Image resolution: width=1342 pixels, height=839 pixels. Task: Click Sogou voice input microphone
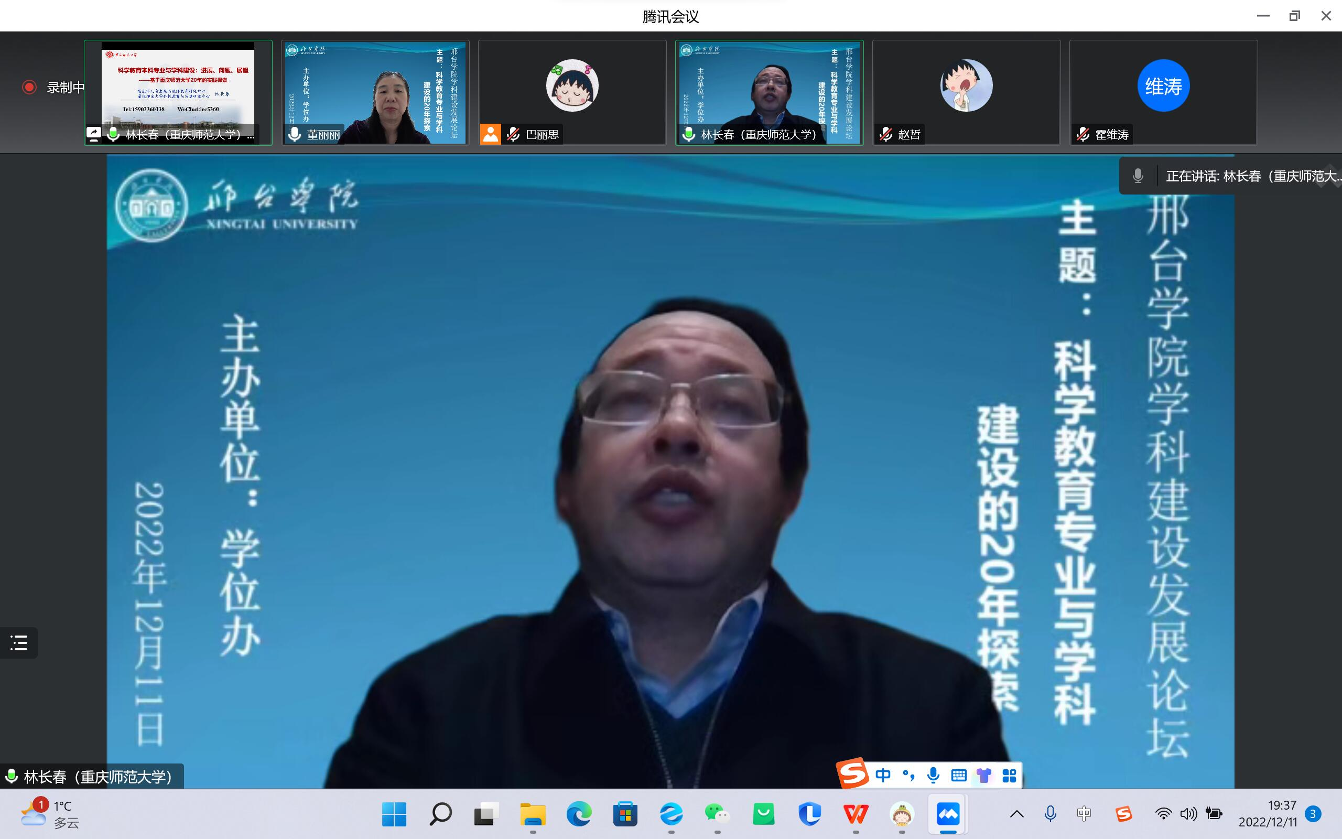[933, 775]
